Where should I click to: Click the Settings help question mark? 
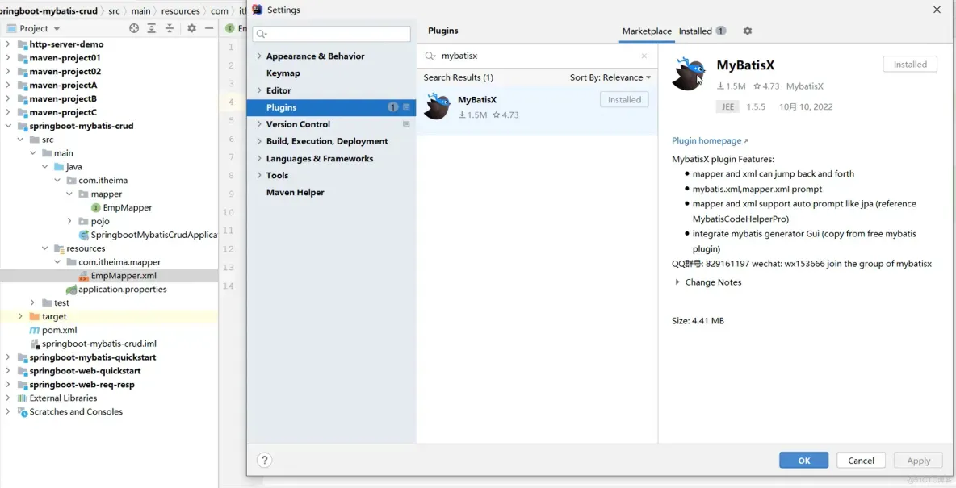pyautogui.click(x=265, y=460)
